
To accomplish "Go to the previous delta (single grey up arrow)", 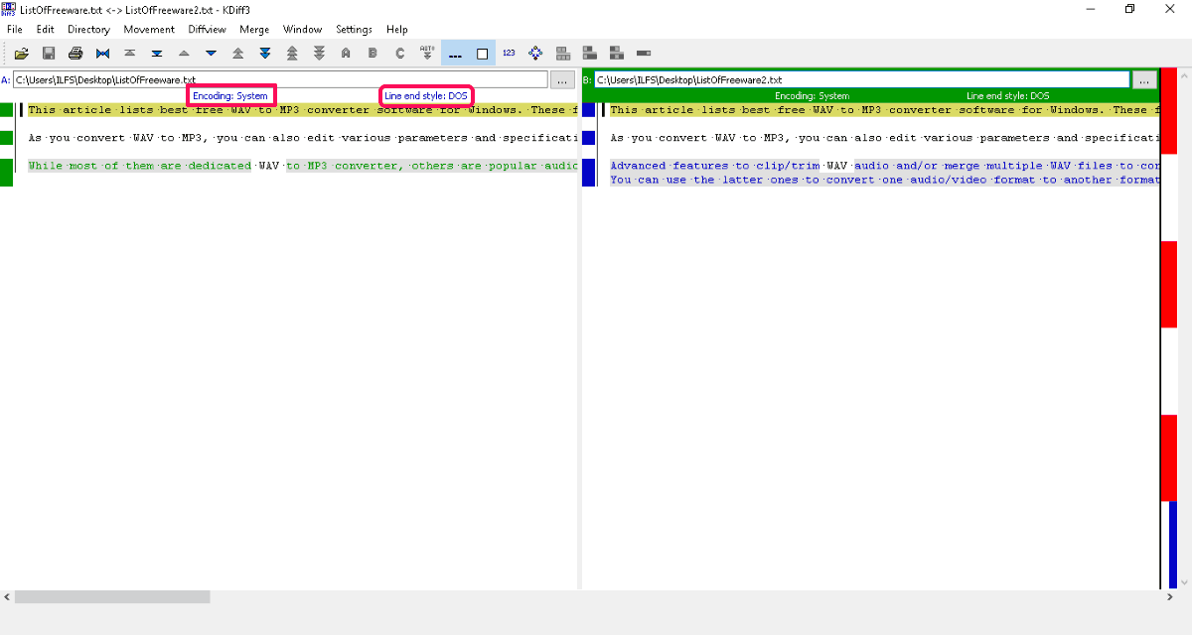I will click(x=184, y=54).
